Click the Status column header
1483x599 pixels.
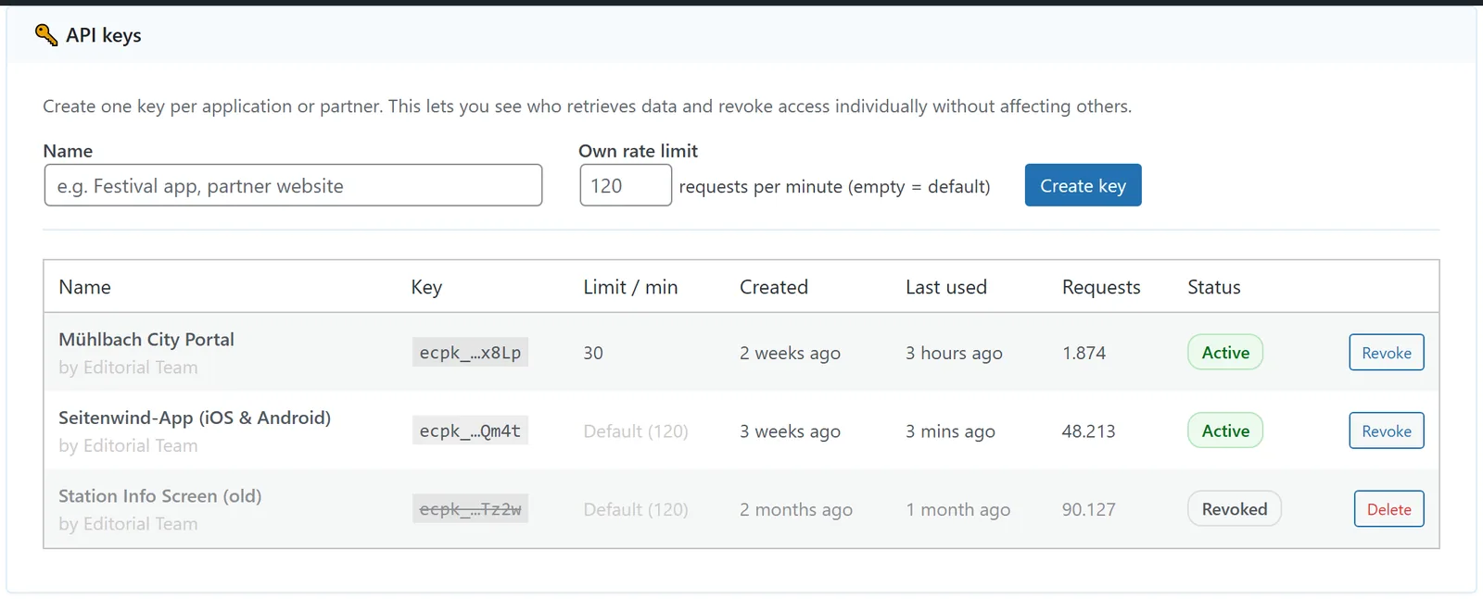[1214, 287]
